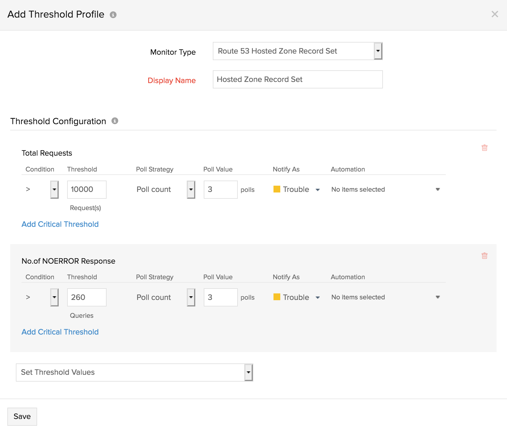This screenshot has height=434, width=507.
Task: Click info icon beside Add Threshold Profile title
Action: tap(113, 15)
